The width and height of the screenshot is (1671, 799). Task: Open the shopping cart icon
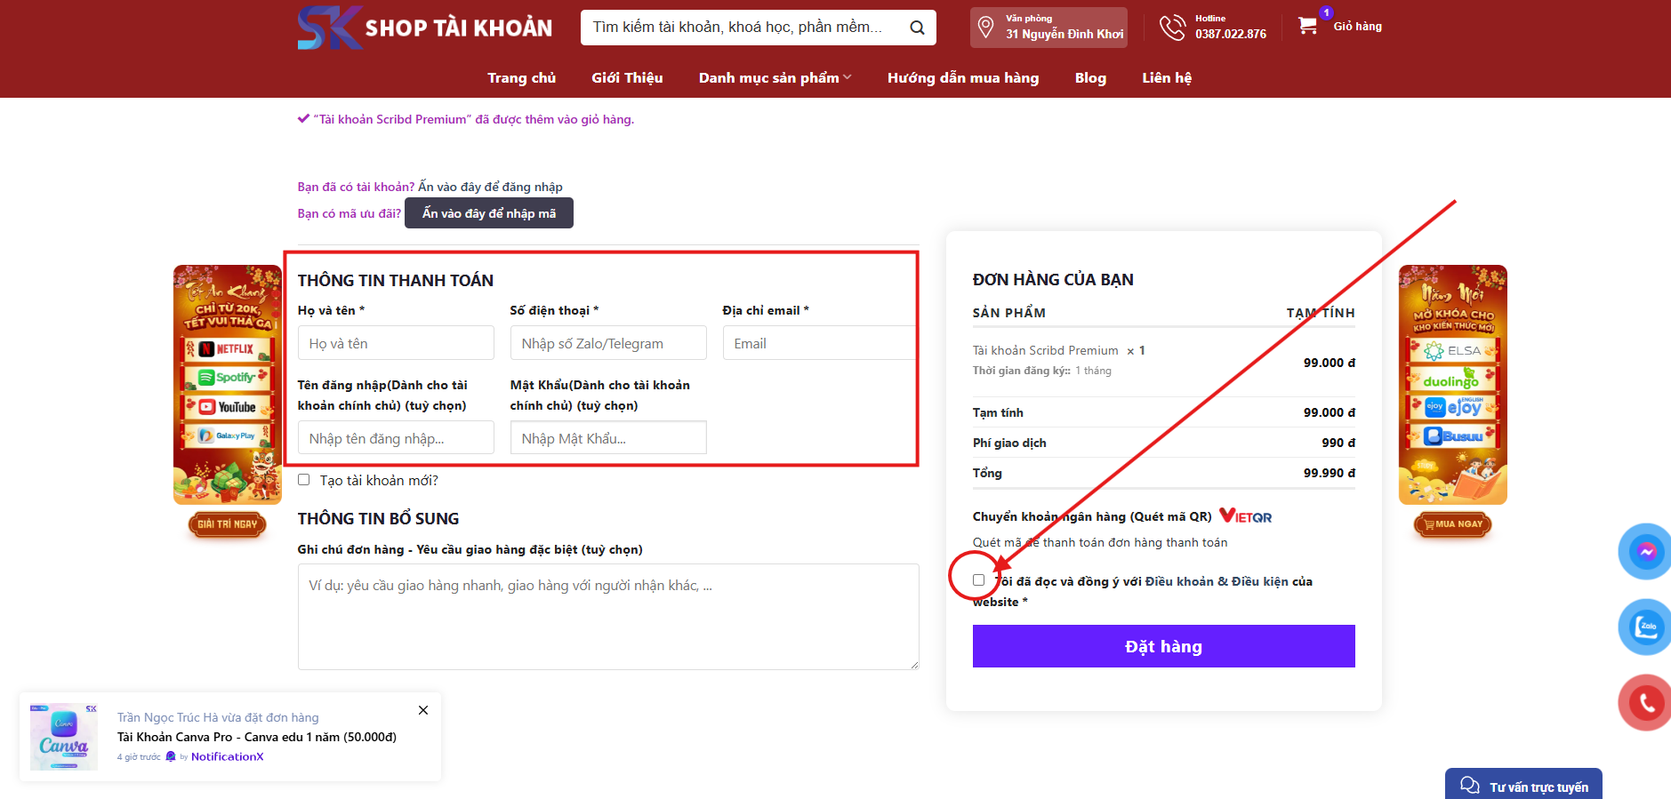[x=1307, y=26]
